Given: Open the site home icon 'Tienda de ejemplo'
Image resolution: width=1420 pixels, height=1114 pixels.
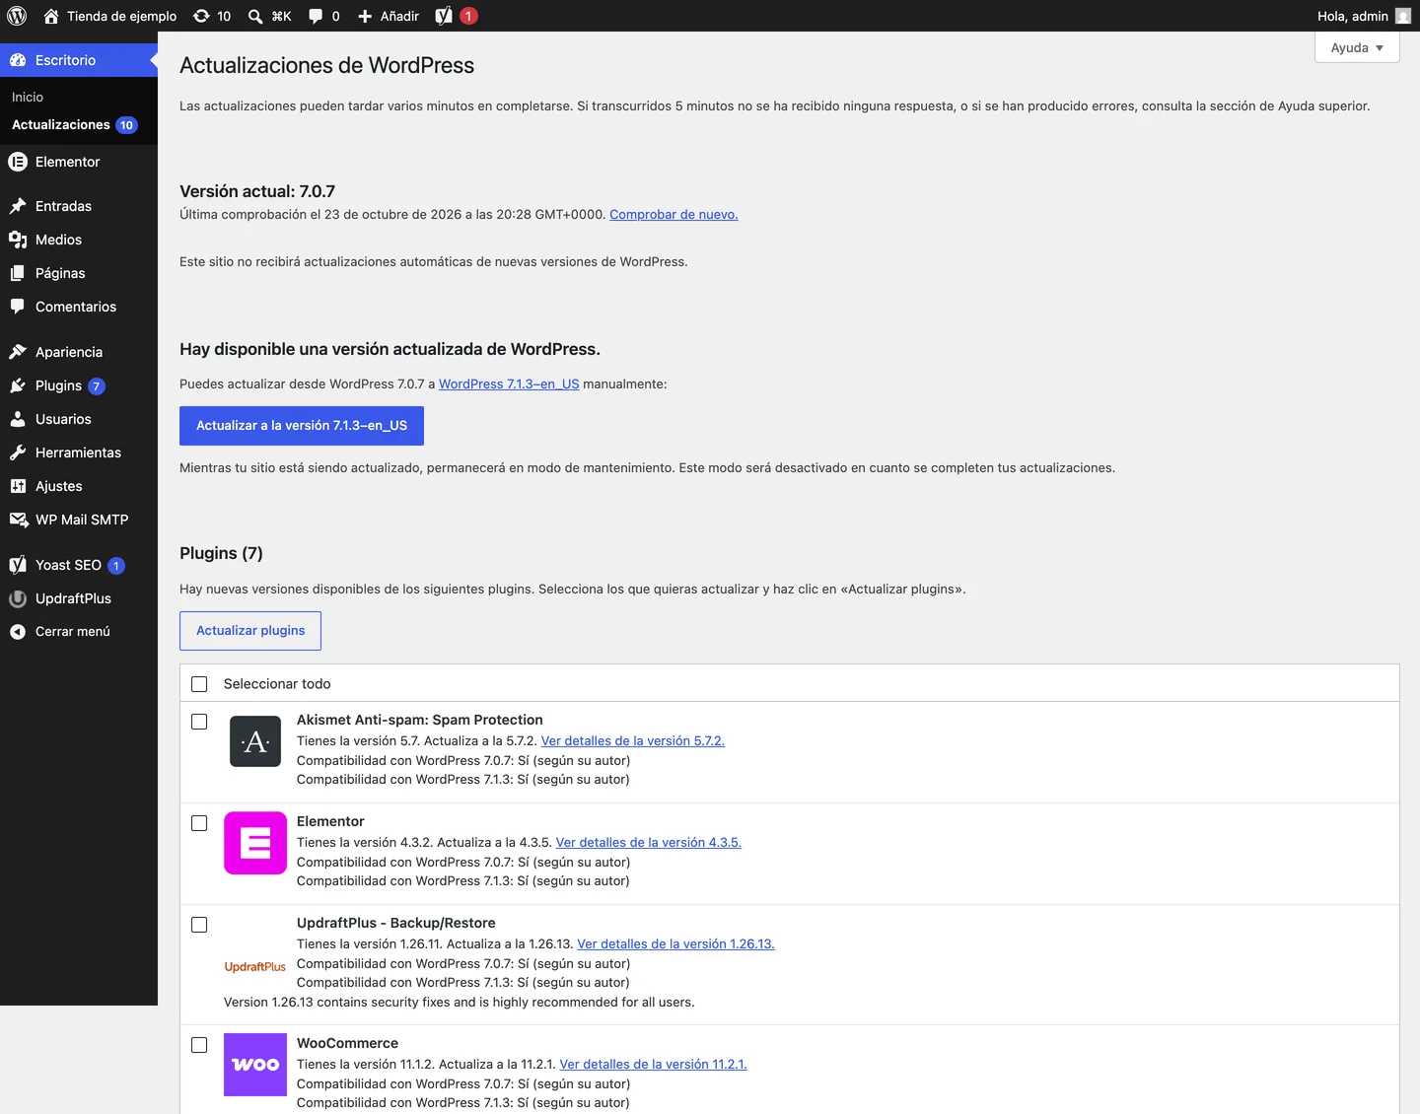Looking at the screenshot, I should (x=51, y=16).
